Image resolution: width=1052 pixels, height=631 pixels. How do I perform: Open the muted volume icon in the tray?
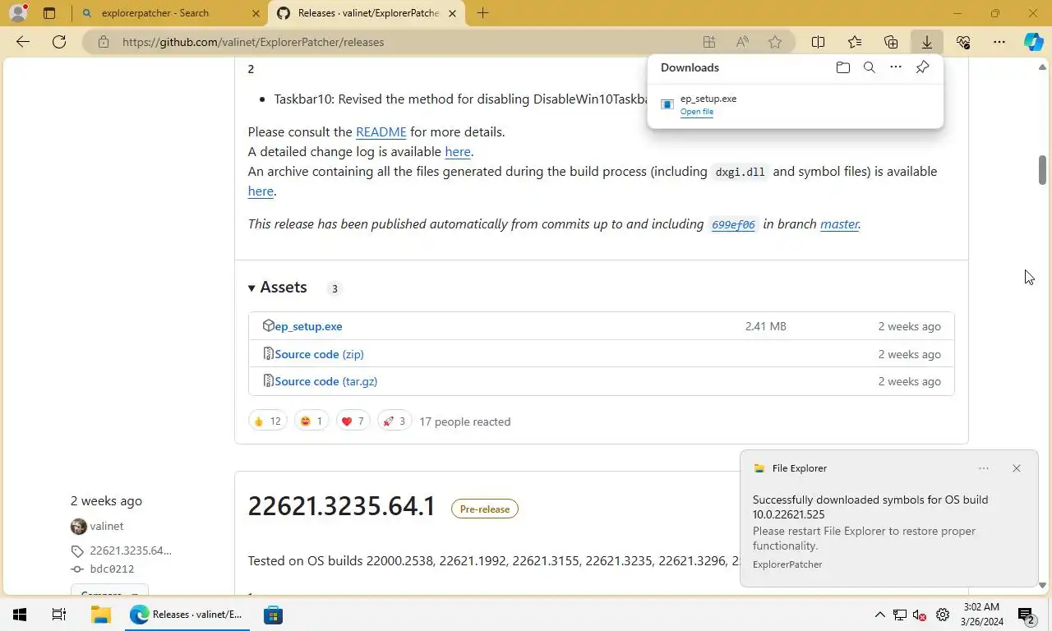coord(920,615)
